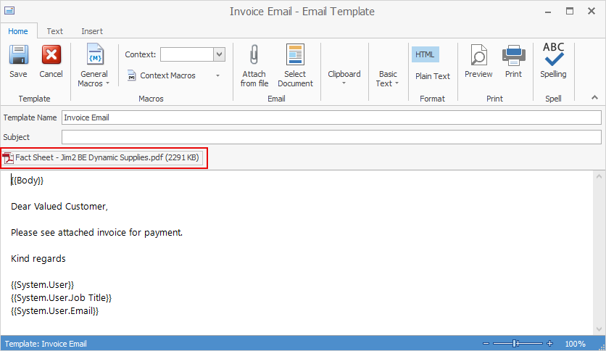Click the Context Macros icon

click(x=132, y=75)
